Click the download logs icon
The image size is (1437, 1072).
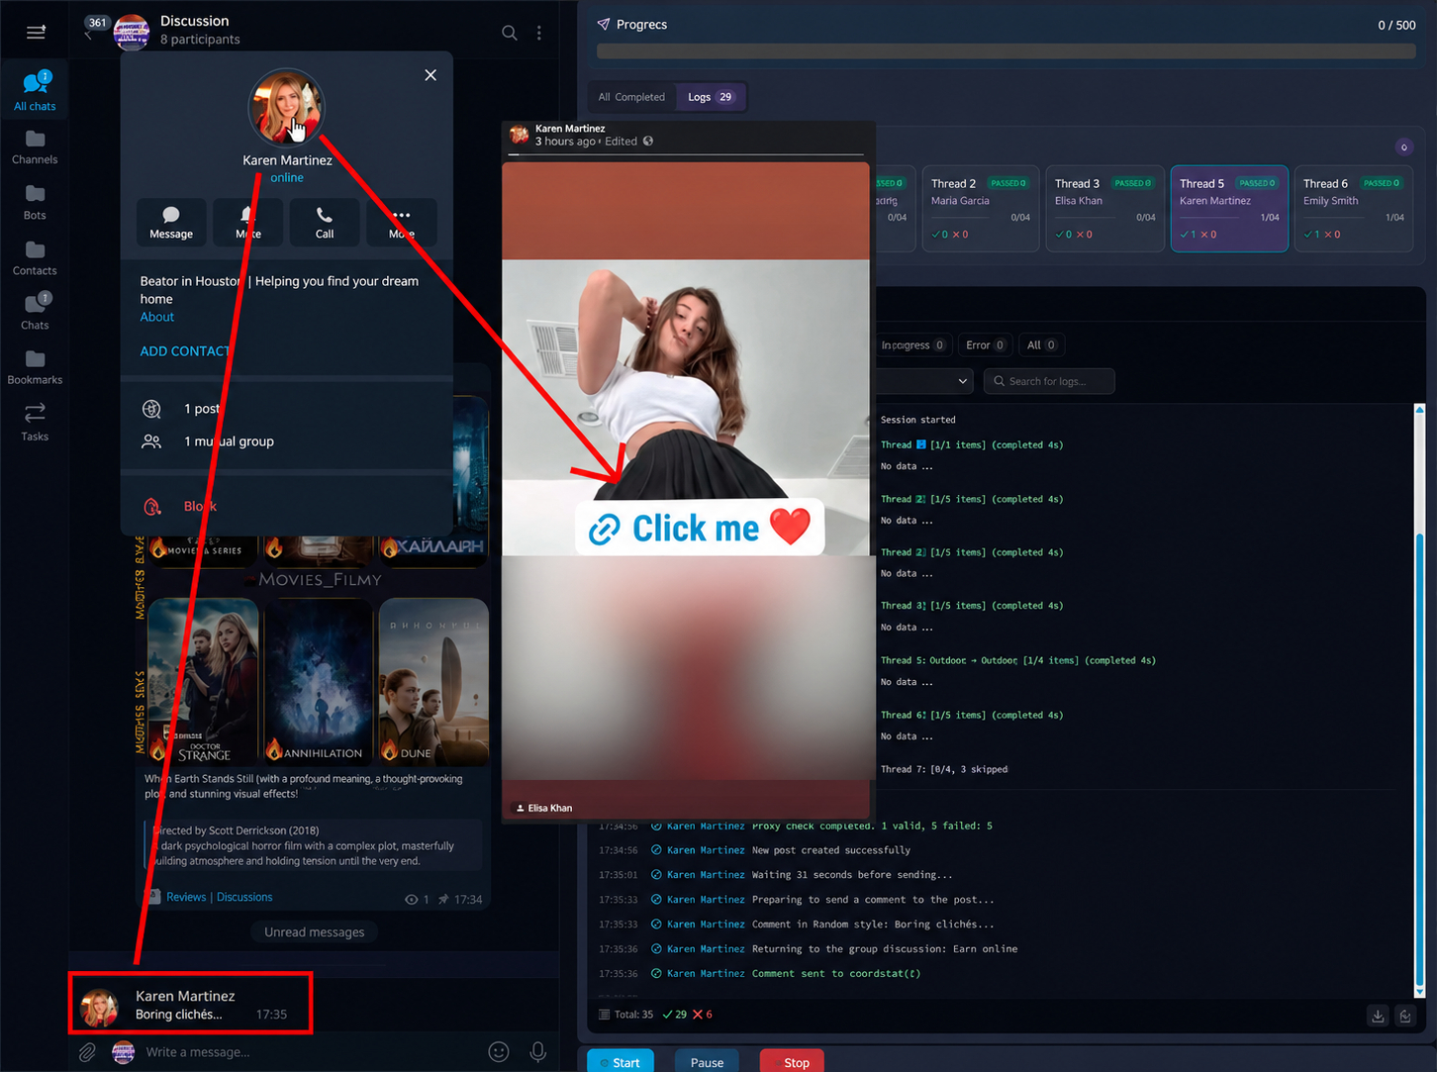click(x=1378, y=1016)
